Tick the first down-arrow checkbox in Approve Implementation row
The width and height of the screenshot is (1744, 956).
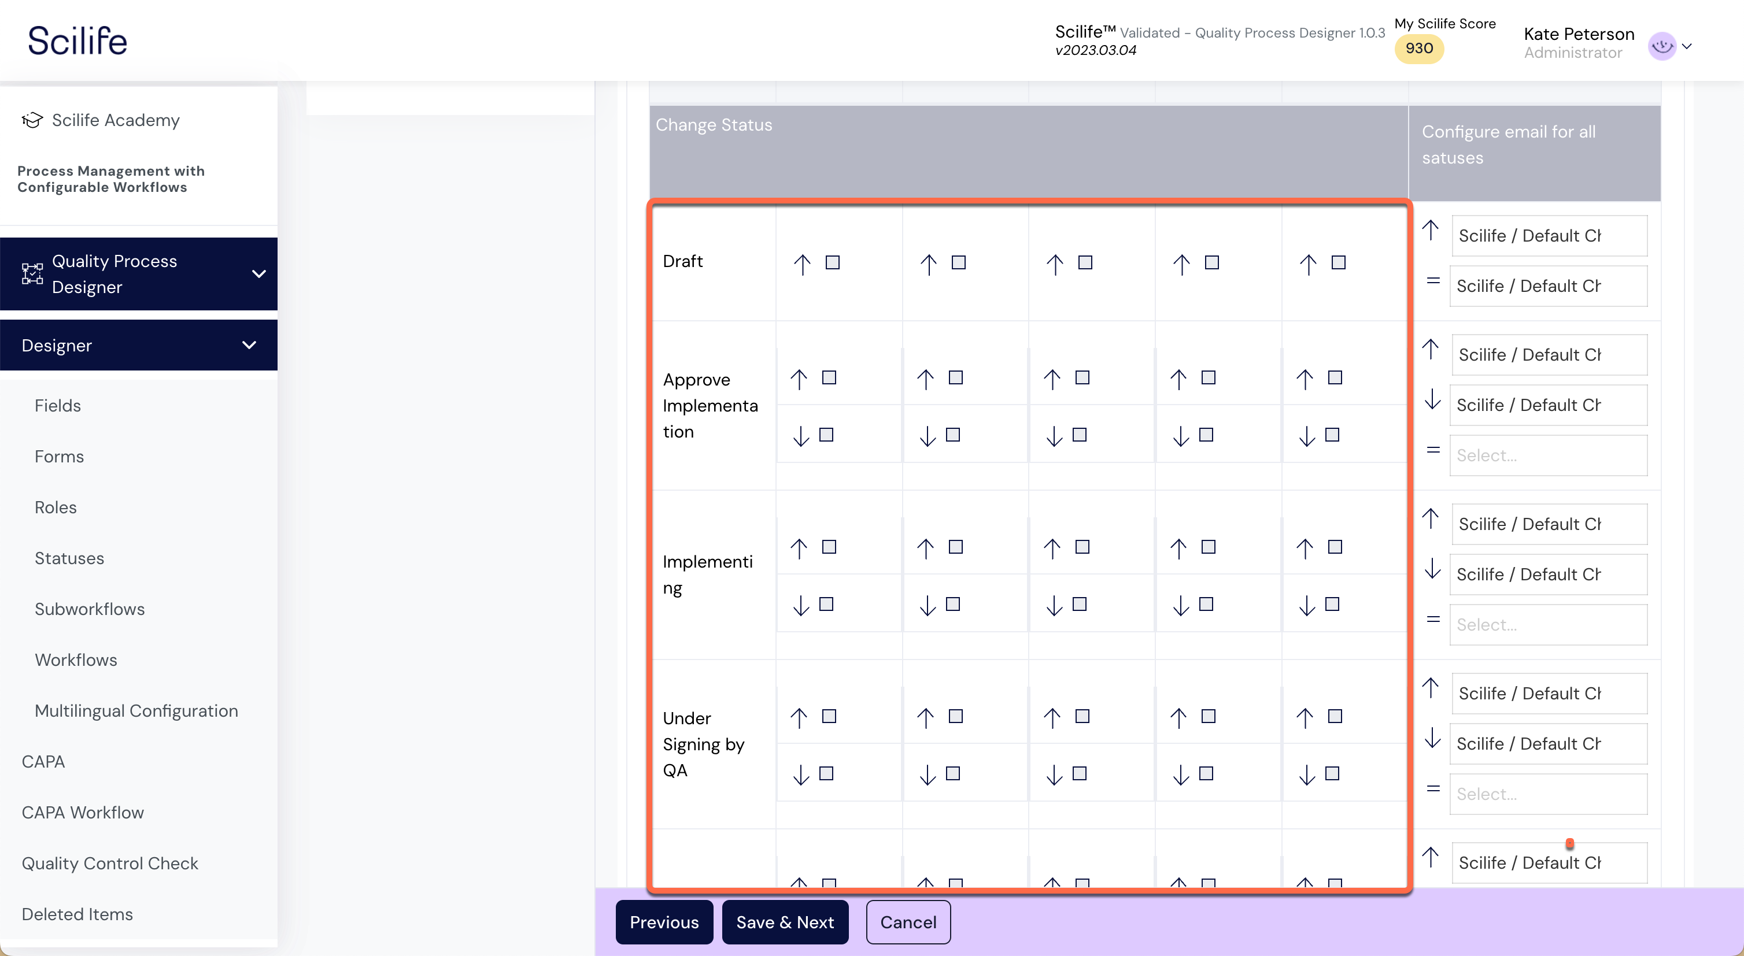[826, 435]
